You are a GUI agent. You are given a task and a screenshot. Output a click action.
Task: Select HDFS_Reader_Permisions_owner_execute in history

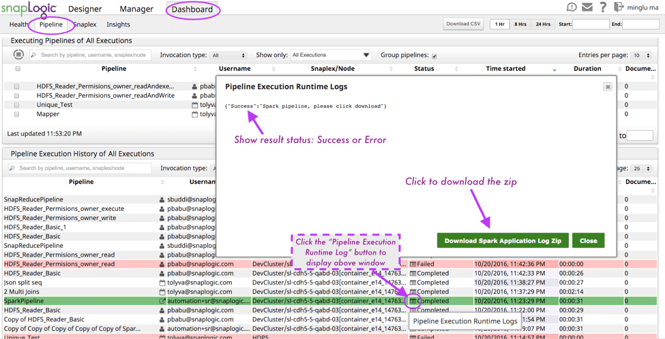tap(64, 208)
